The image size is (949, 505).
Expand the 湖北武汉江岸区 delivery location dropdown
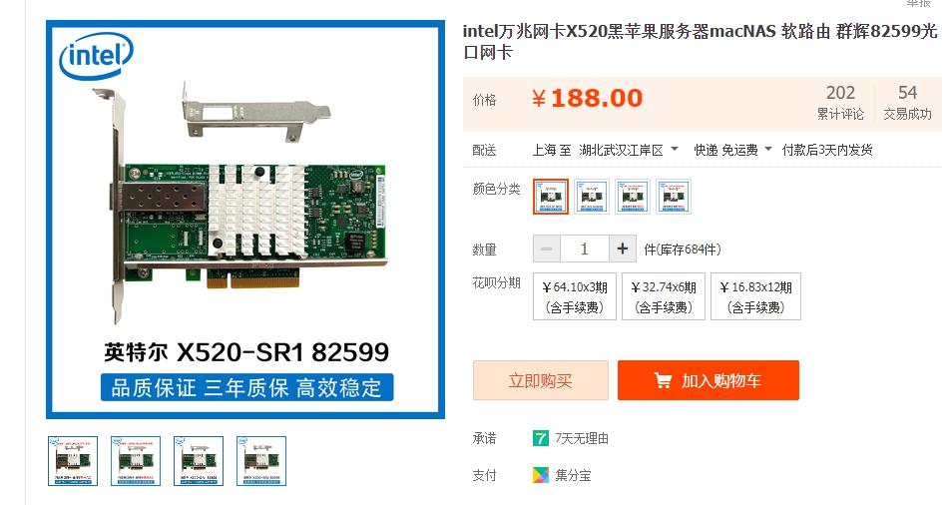pyautogui.click(x=629, y=150)
